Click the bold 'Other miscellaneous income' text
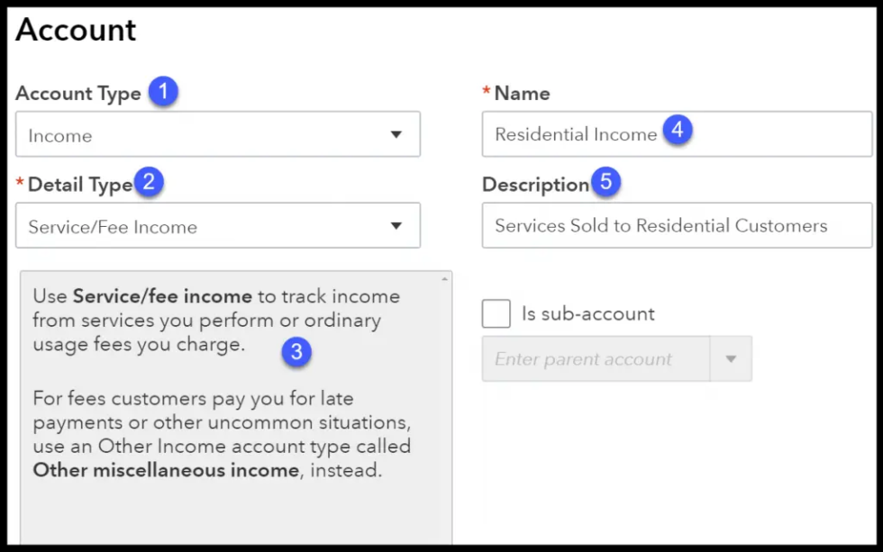This screenshot has width=883, height=552. click(x=166, y=470)
